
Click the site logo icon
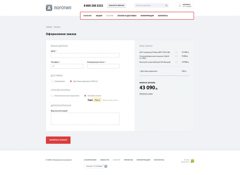tap(49, 8)
